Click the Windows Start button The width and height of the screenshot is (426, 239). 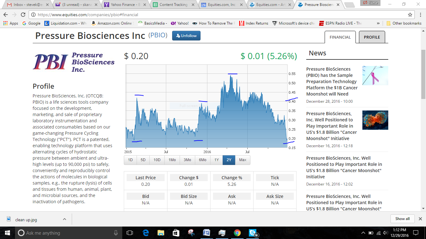7,233
